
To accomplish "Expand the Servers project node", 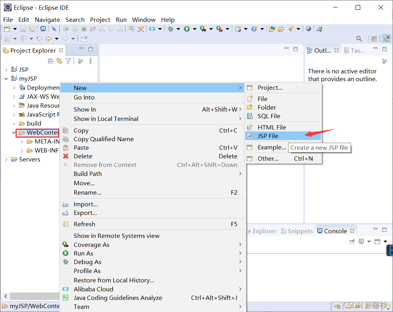I will (x=6, y=160).
